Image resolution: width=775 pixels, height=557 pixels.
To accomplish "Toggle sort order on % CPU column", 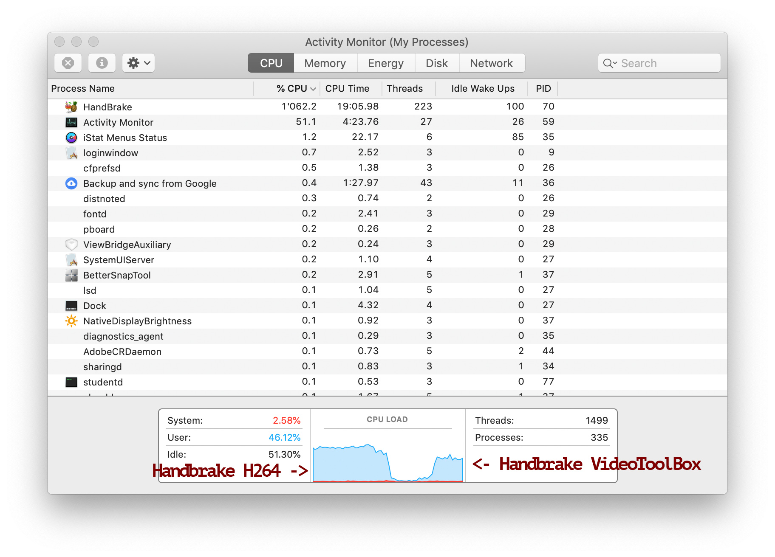I will tap(296, 88).
